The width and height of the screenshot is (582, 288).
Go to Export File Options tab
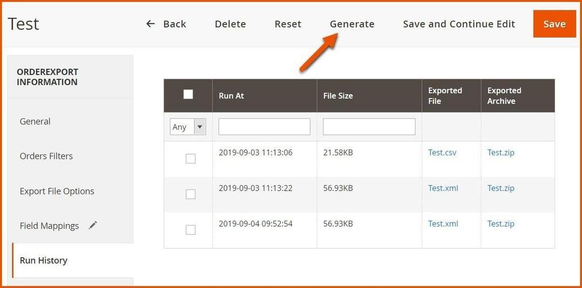click(57, 191)
